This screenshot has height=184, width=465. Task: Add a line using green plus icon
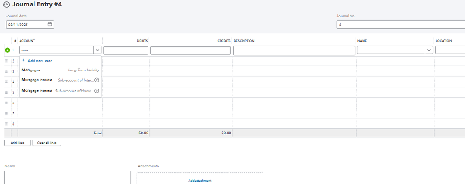click(x=7, y=50)
